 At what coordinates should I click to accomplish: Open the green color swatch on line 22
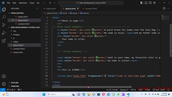[97, 60]
